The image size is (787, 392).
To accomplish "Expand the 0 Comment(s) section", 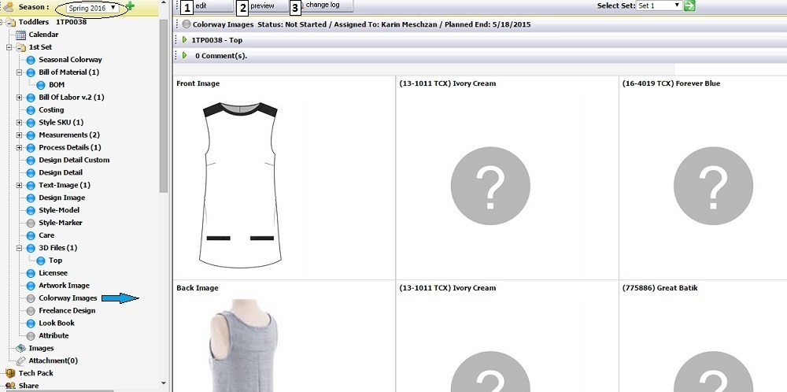I will [185, 56].
